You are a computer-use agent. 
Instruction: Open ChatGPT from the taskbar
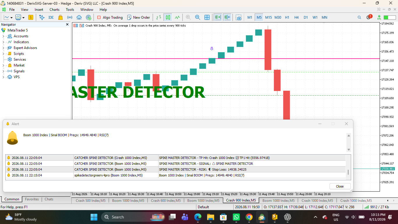[x=288, y=217]
